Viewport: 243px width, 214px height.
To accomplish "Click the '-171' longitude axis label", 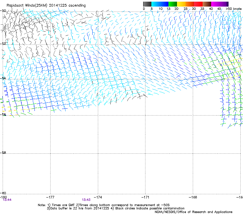I will click(145, 197).
